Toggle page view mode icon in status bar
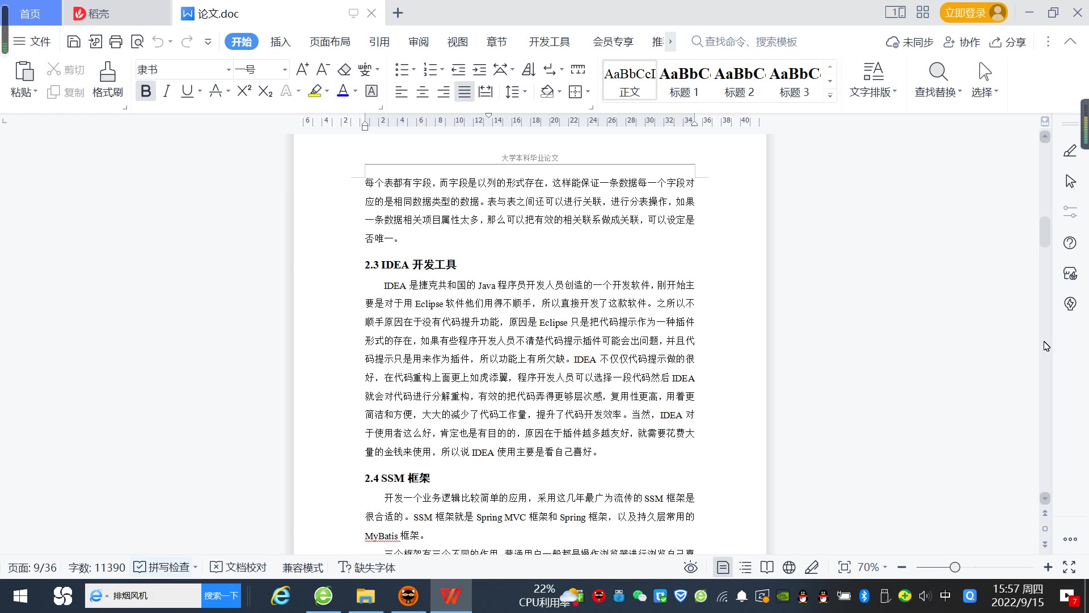The image size is (1089, 613). click(723, 567)
